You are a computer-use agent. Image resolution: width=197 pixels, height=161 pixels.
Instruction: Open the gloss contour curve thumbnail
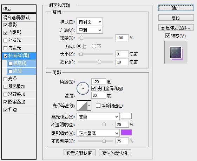point(82,106)
